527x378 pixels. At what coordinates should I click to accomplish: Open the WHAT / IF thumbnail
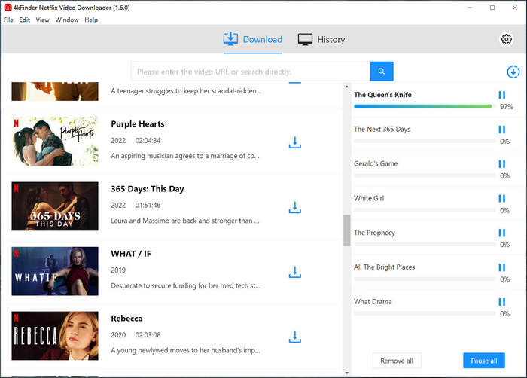pos(55,271)
